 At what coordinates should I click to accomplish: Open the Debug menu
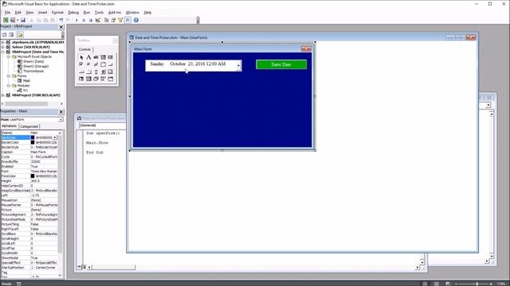tap(73, 13)
